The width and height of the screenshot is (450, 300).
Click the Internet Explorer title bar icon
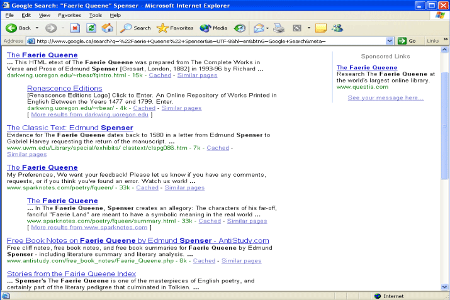point(6,5)
